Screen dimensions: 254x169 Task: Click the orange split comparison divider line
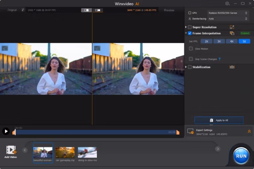click(x=92, y=68)
